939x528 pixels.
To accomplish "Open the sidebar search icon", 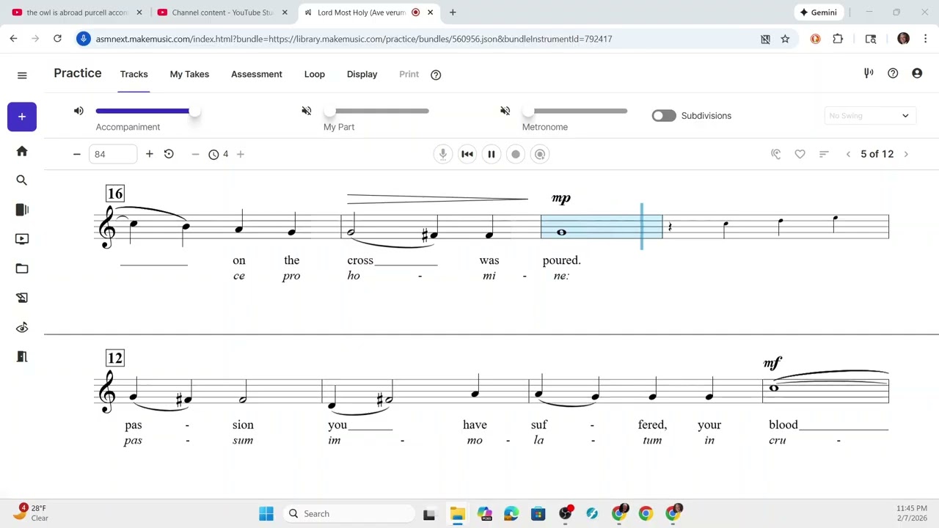I will (22, 180).
